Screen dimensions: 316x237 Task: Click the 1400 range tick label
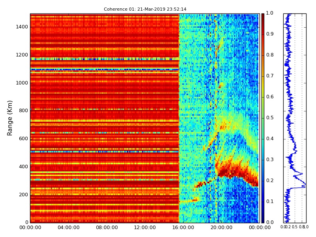22,27
